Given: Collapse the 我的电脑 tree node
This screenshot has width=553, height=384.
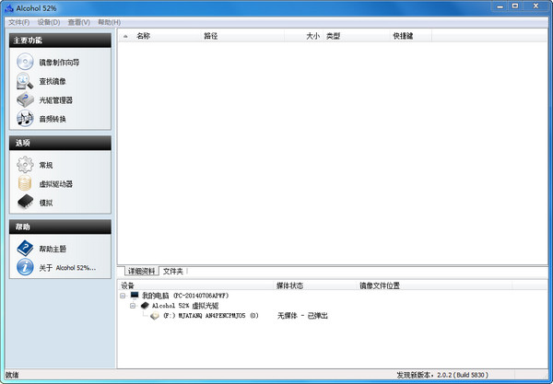Looking at the screenshot, I should 124,296.
